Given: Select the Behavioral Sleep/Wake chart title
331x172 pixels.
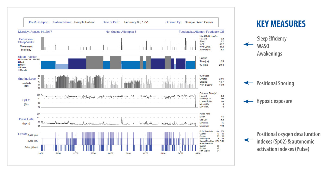Looking at the screenshot, I should tap(26, 41).
